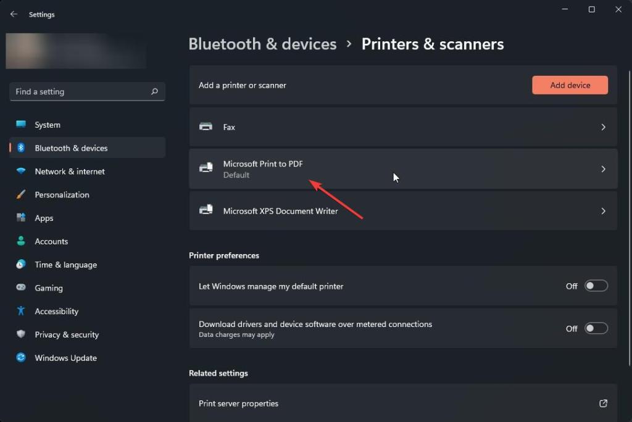Viewport: 632px width, 422px height.
Task: Click the Accessibility person icon
Action: tap(21, 311)
